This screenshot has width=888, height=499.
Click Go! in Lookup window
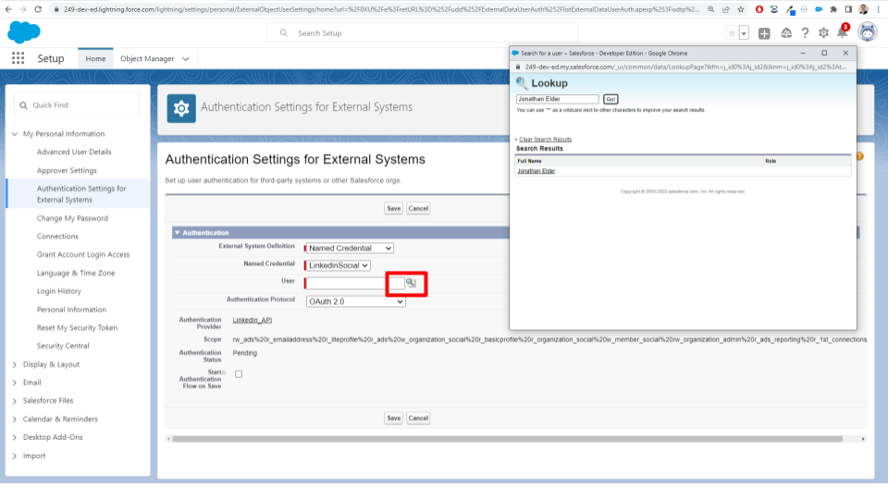(610, 99)
